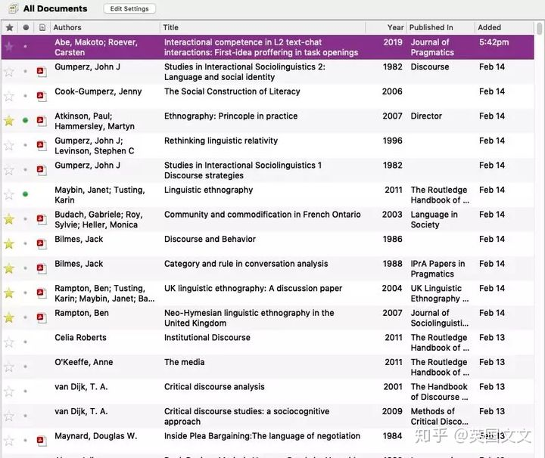Click year 1996 of Rethinking linguistic relativity

[x=392, y=141]
